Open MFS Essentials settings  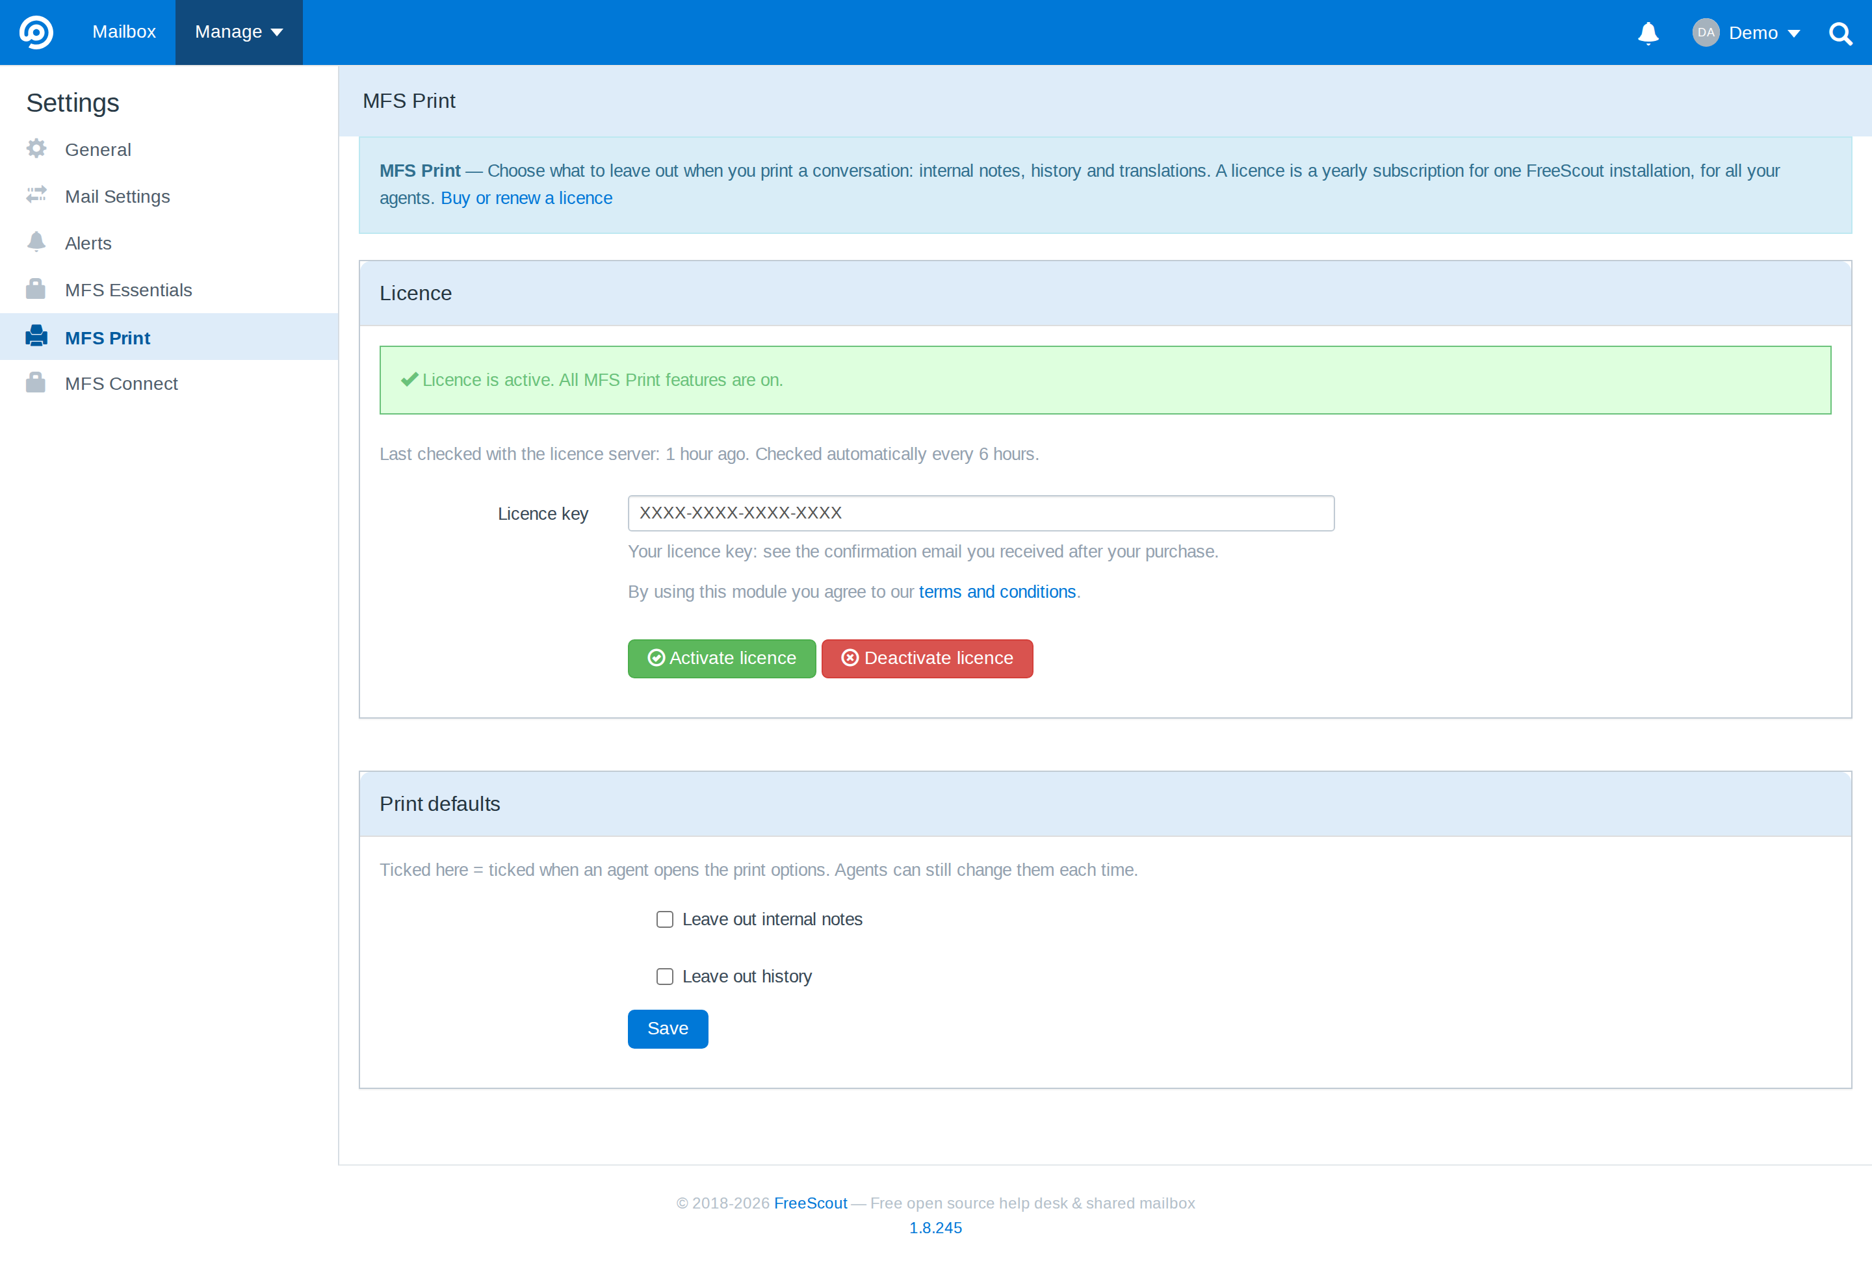[x=169, y=290]
